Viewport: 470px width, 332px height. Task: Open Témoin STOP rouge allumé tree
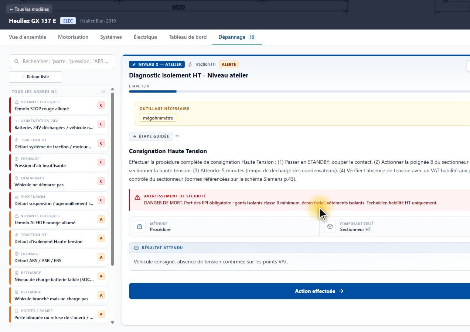click(59, 105)
